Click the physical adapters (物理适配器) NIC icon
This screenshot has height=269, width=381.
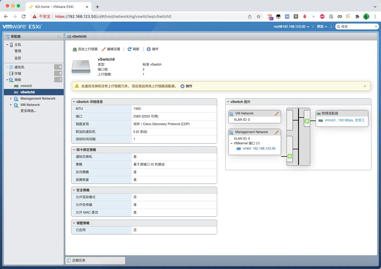coord(319,114)
